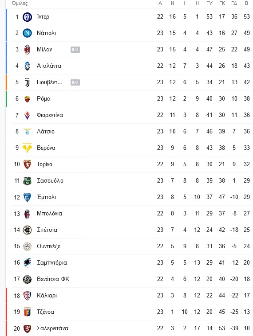
Task: Click the ΓΔ goal difference column header
Action: click(234, 3)
